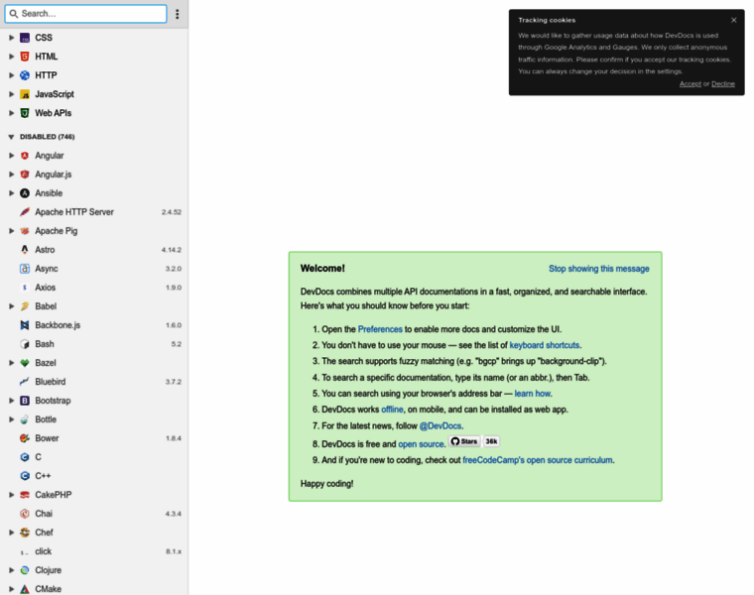
Task: Click Stop showing this message
Action: (x=598, y=269)
